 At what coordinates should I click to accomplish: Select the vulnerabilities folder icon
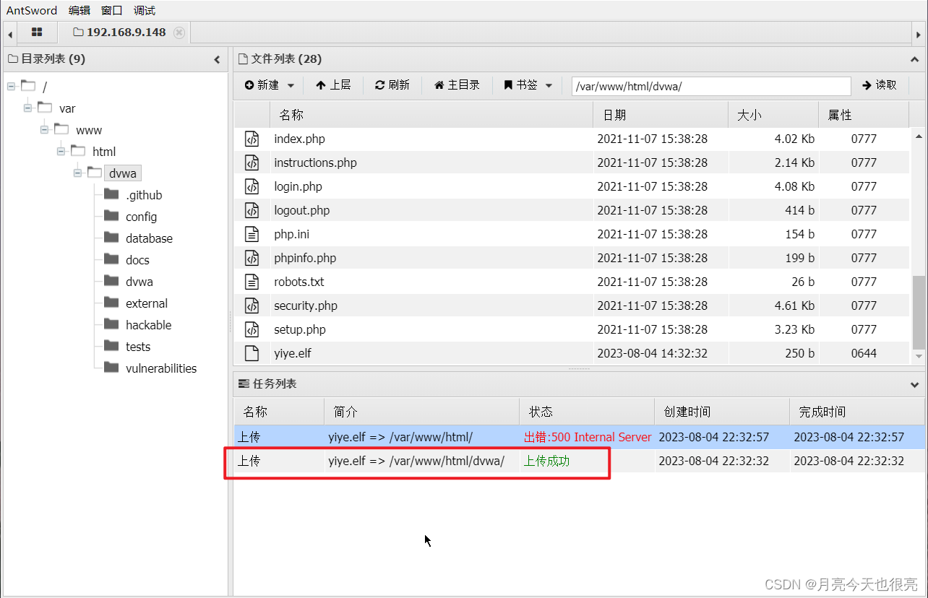111,368
